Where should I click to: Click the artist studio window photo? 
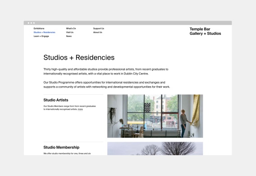pos(155,116)
